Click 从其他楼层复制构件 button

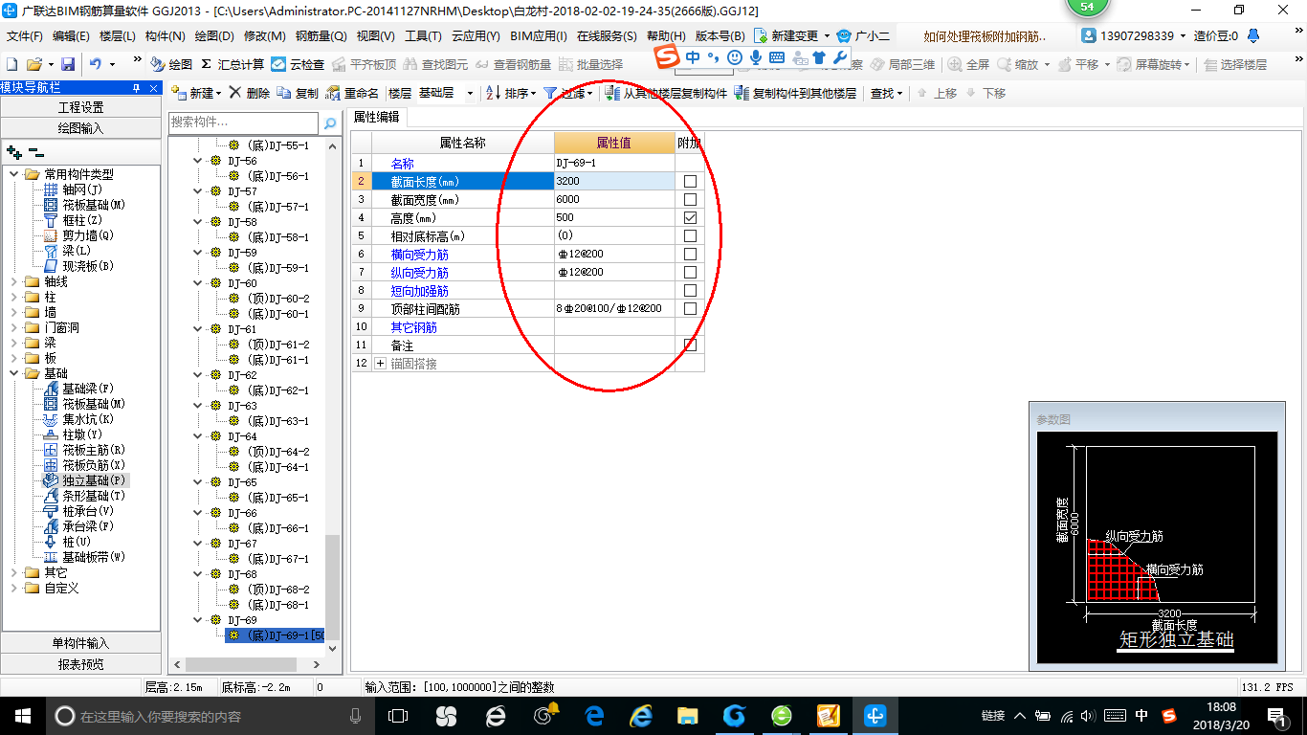click(x=666, y=94)
